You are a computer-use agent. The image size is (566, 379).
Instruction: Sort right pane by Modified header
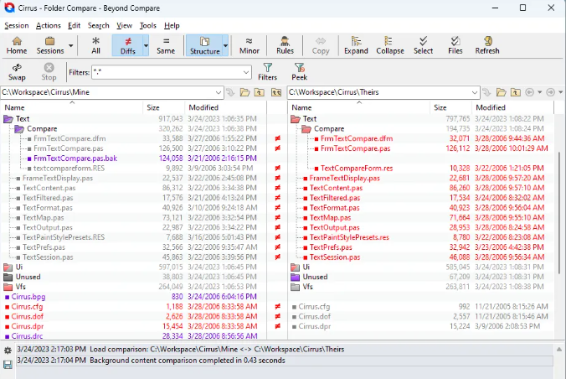point(512,107)
